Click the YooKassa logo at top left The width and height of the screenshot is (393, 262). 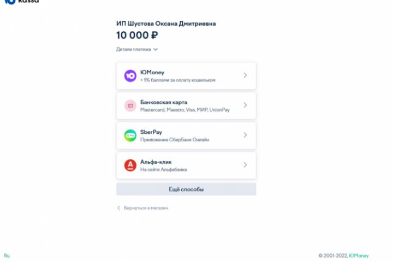coord(21,2)
